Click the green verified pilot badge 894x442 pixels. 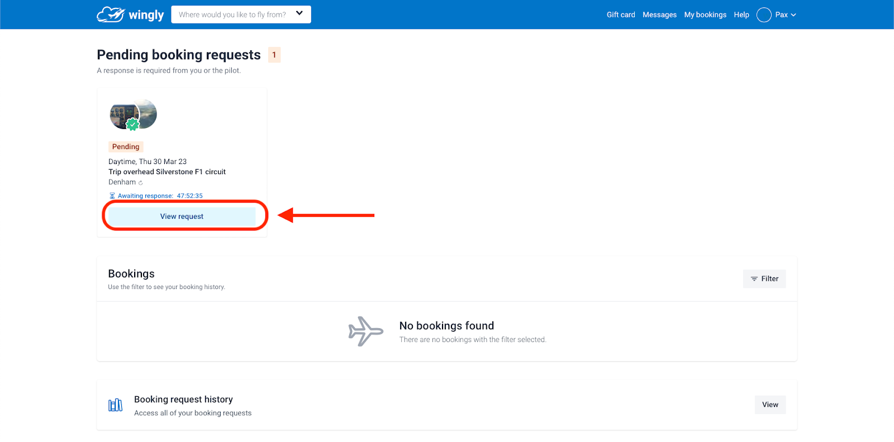tap(132, 124)
